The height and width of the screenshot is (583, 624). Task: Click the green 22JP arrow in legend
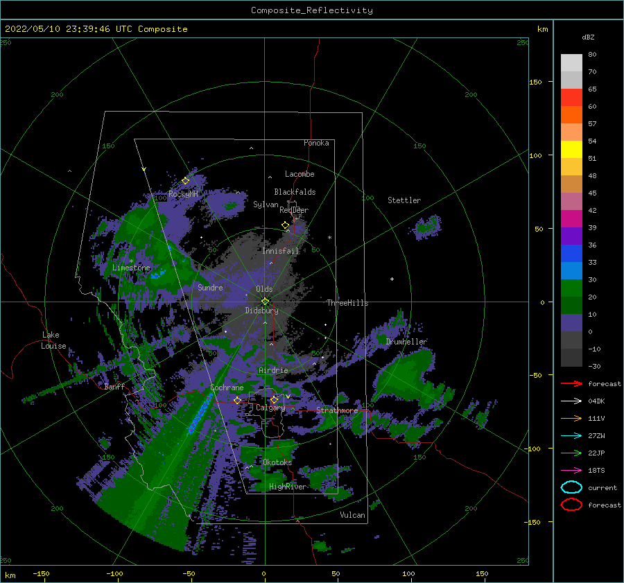[571, 453]
